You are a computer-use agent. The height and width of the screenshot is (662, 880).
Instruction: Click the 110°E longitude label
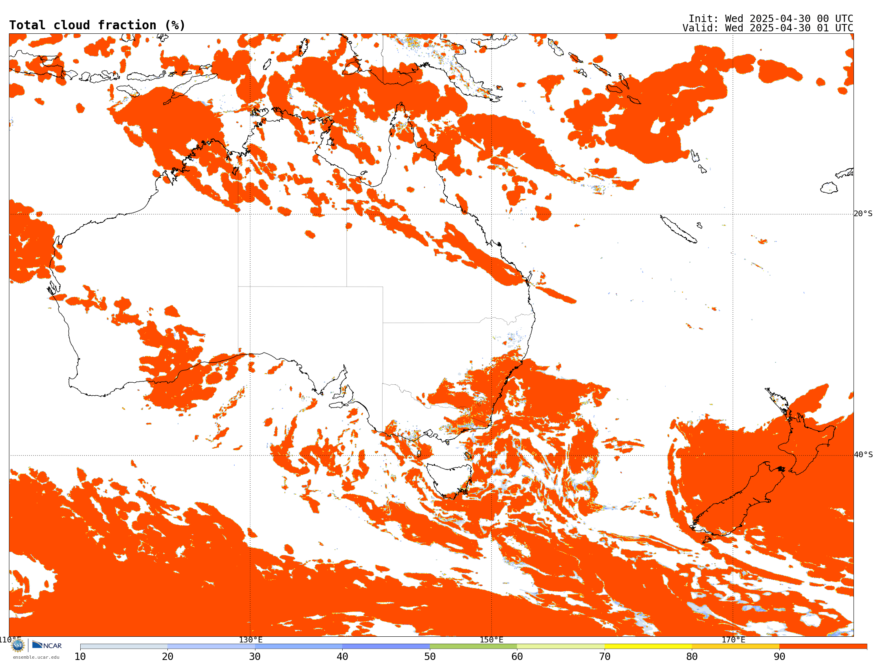[11, 640]
